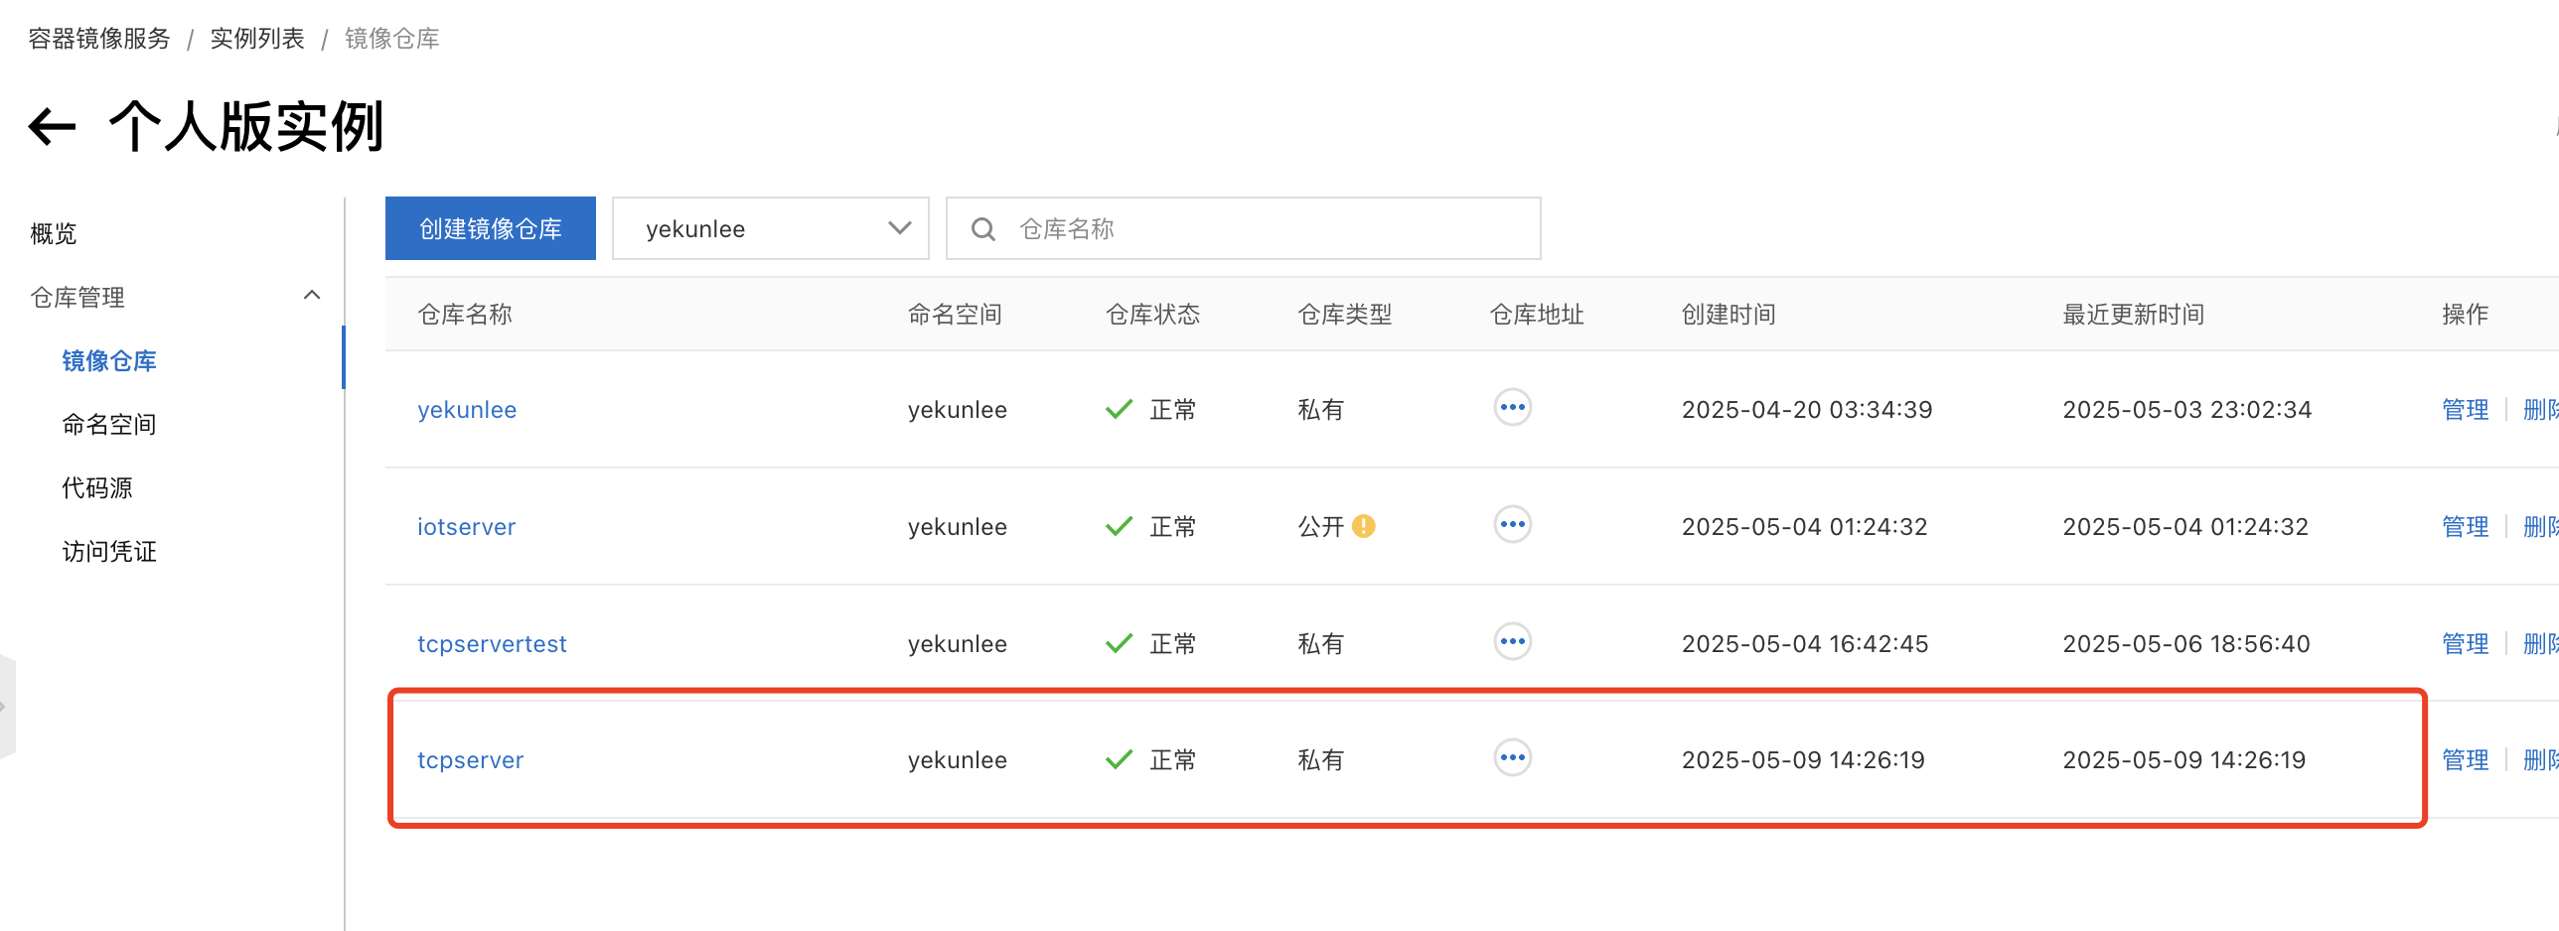Open address popup for iotserver repository
The height and width of the screenshot is (931, 2559).
coord(1512,525)
